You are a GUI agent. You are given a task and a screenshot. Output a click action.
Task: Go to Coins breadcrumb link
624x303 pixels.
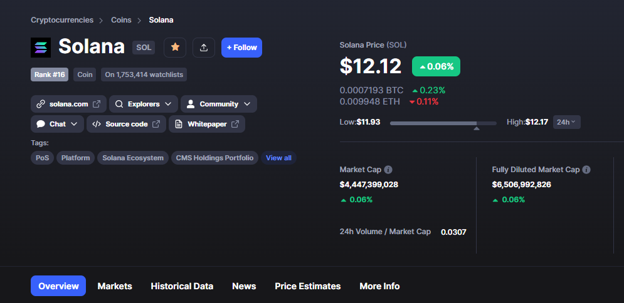click(x=121, y=20)
